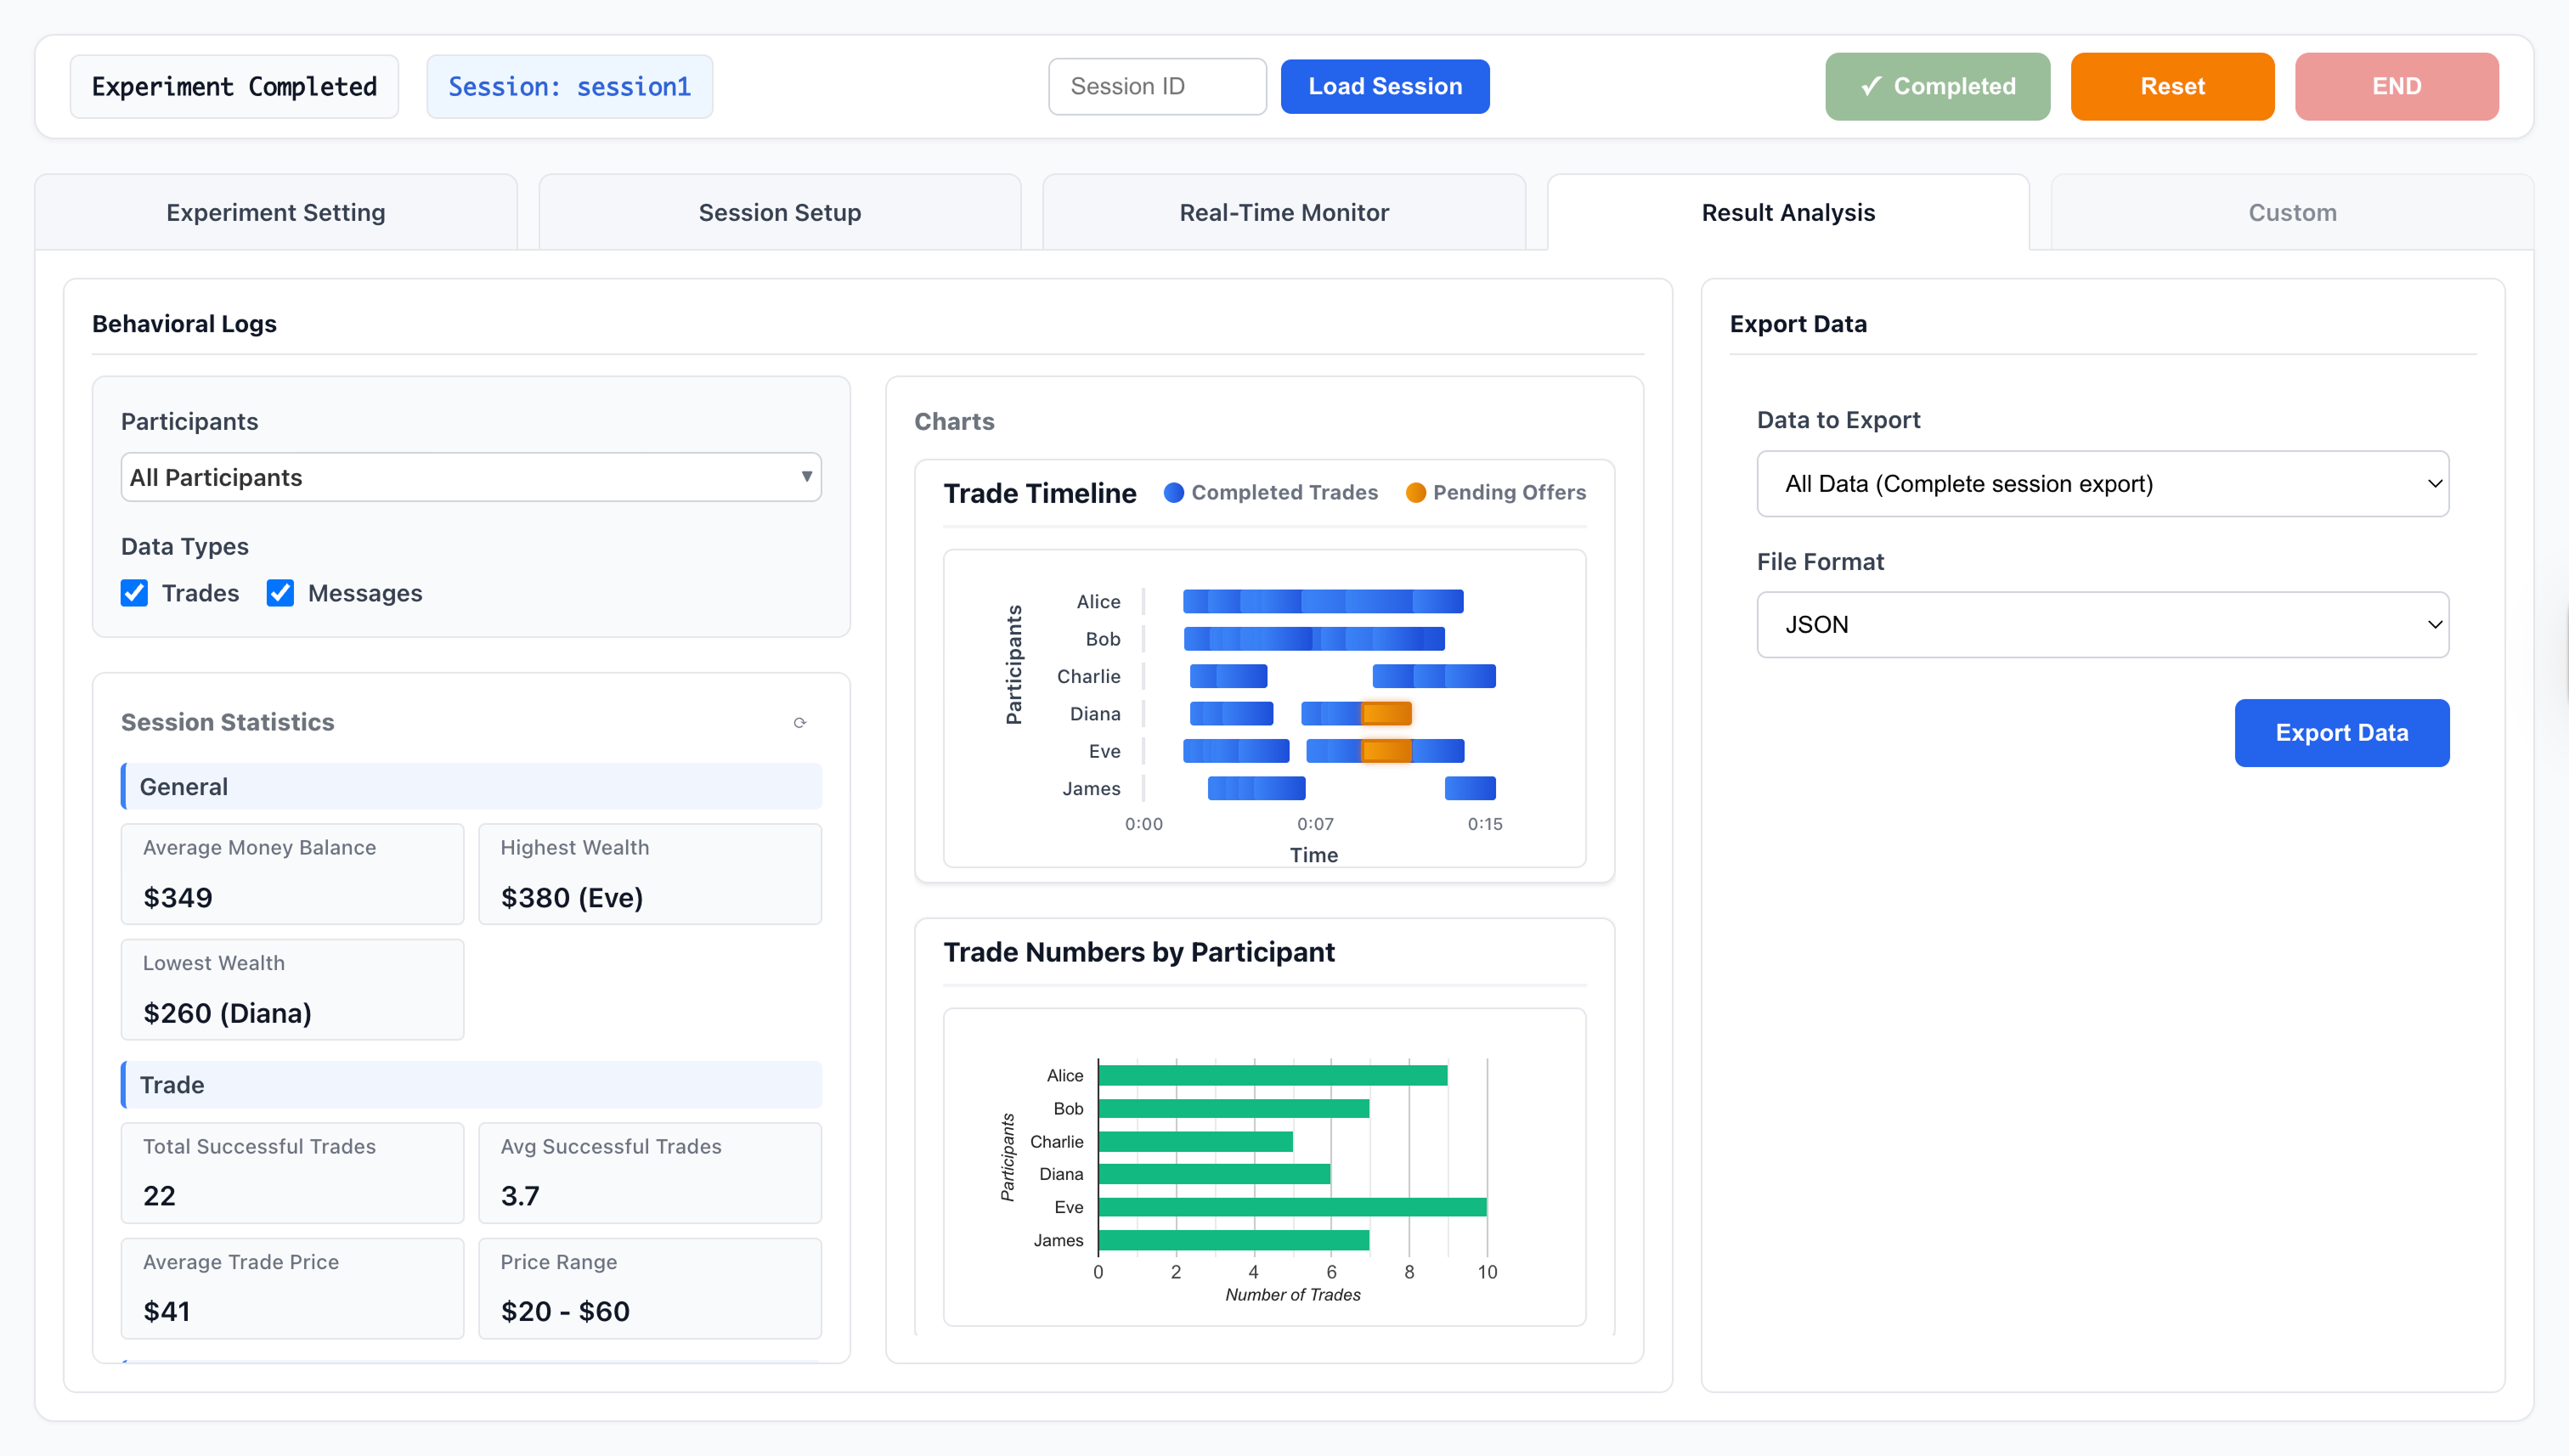Click the orange Pending Offers legend dot
This screenshot has width=2569, height=1456.
pos(1415,492)
